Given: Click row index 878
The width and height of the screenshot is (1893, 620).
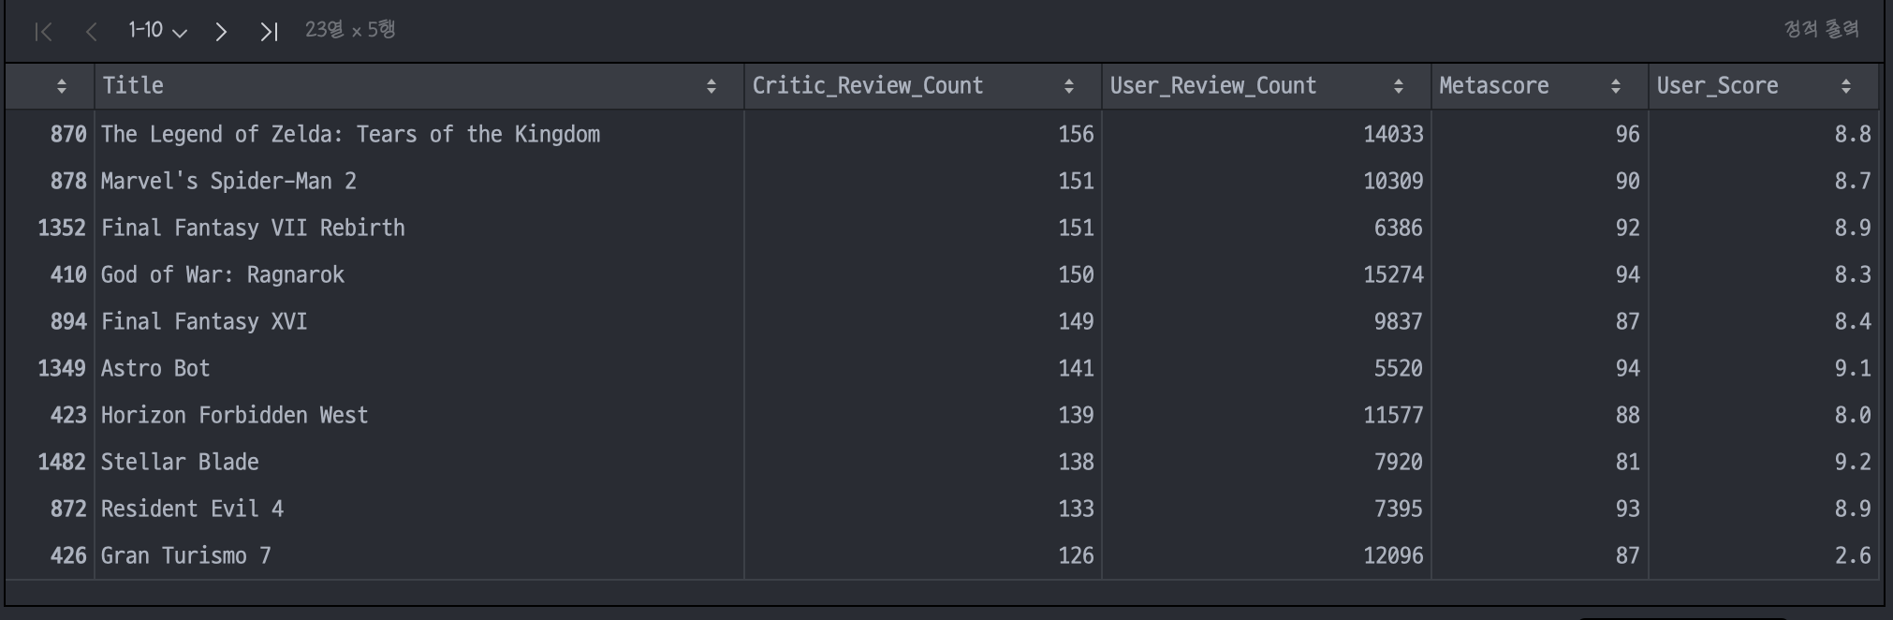Looking at the screenshot, I should [x=68, y=181].
